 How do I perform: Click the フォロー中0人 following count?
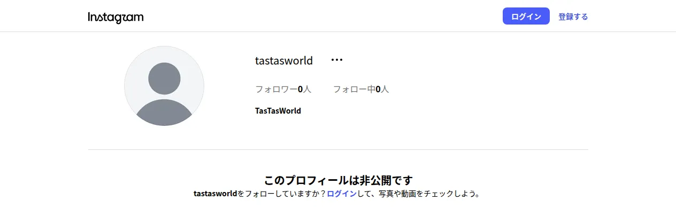coord(361,89)
